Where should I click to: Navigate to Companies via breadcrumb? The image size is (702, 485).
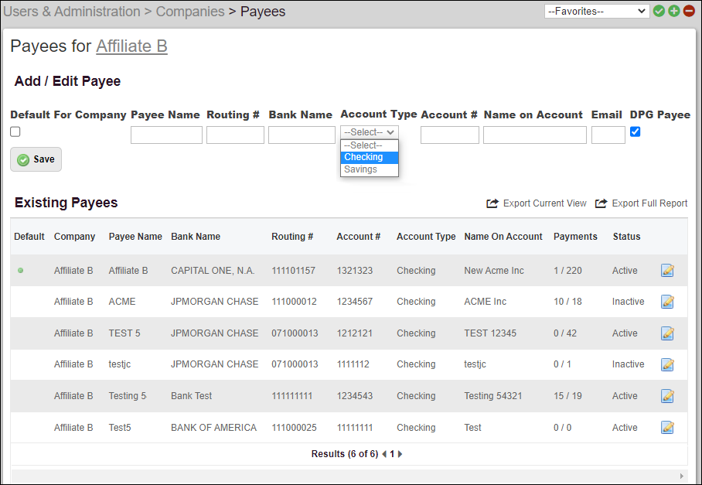189,11
